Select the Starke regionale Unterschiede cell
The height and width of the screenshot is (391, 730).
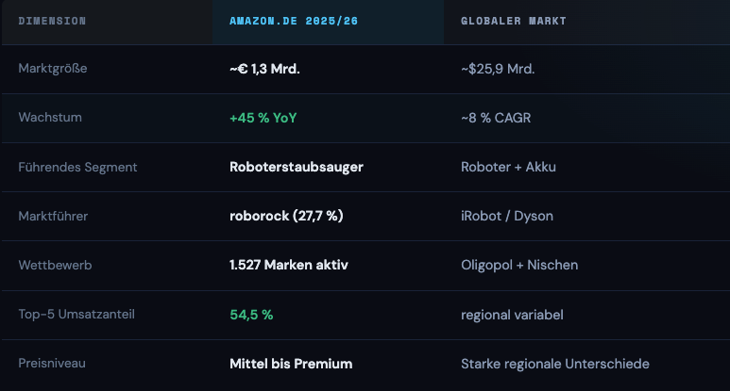click(555, 364)
